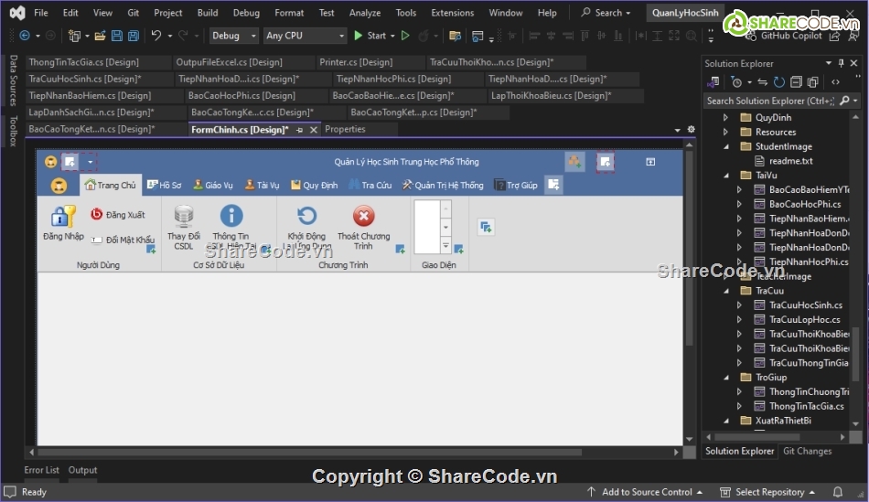The height and width of the screenshot is (502, 869).
Task: Open the Debug menu
Action: tap(246, 12)
